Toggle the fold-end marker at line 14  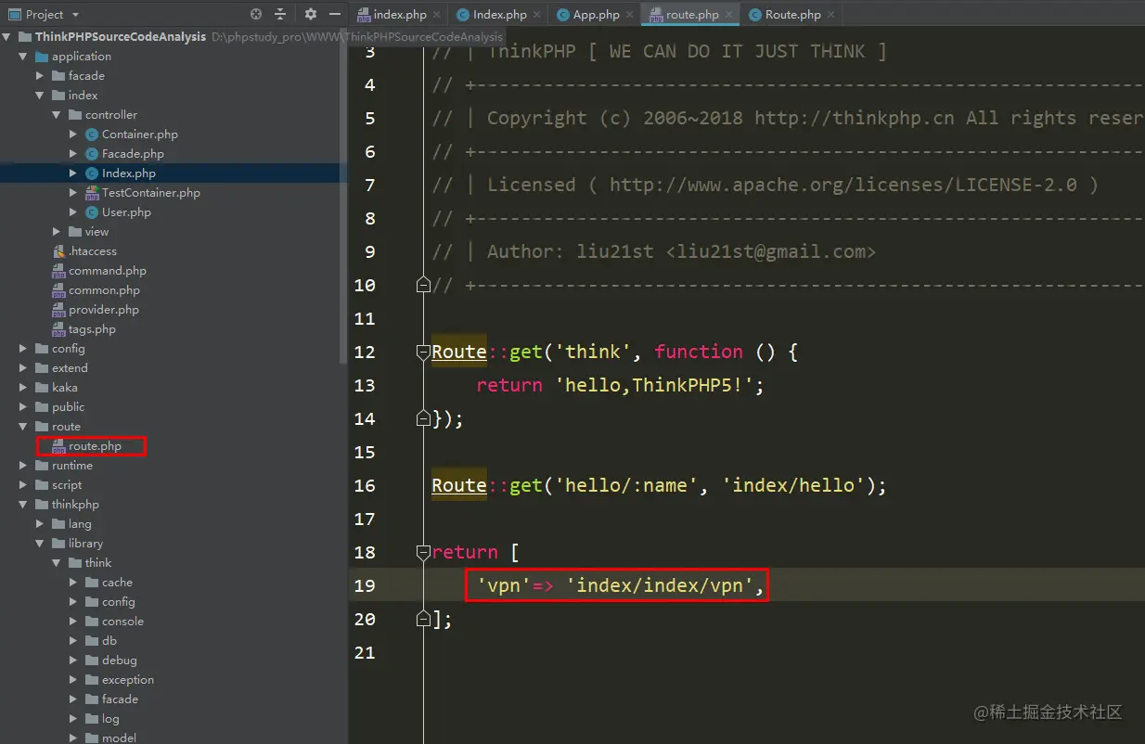pos(423,418)
